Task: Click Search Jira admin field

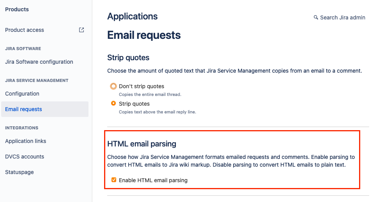Action: (x=340, y=17)
